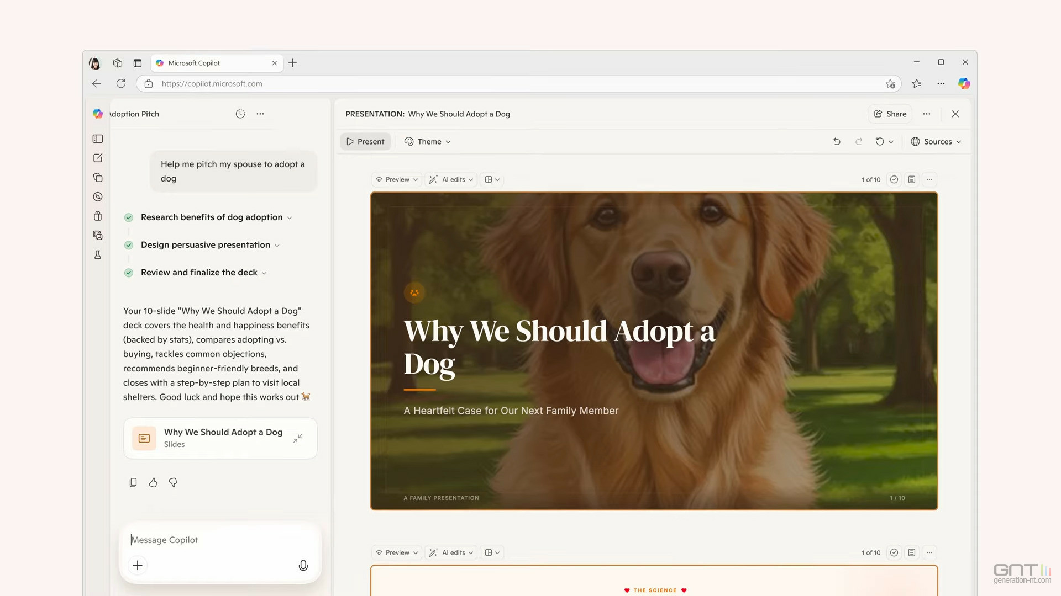This screenshot has height=596, width=1061.
Task: Click the new chat compose icon in sidebar
Action: pyautogui.click(x=98, y=158)
